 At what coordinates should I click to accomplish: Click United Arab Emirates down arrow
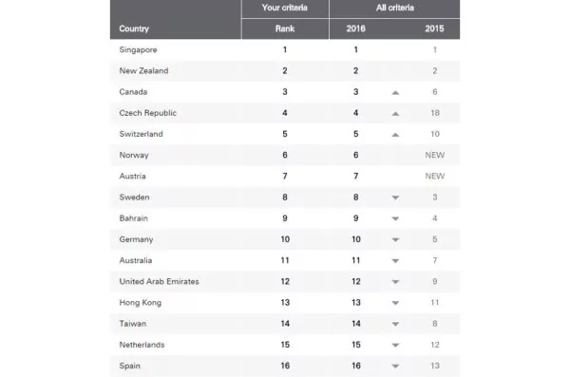click(395, 282)
